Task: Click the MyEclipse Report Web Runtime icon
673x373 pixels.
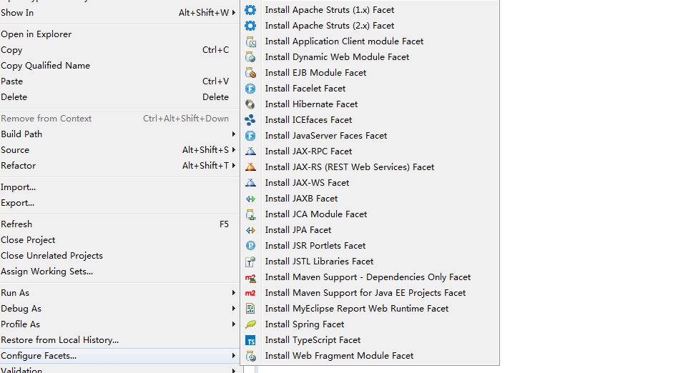Action: point(250,309)
